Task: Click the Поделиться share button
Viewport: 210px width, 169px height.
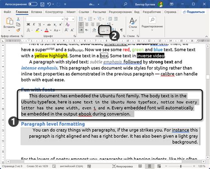Action: point(194,12)
